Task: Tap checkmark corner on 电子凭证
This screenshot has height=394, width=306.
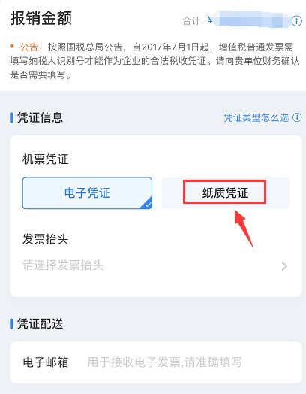Action: (147, 204)
